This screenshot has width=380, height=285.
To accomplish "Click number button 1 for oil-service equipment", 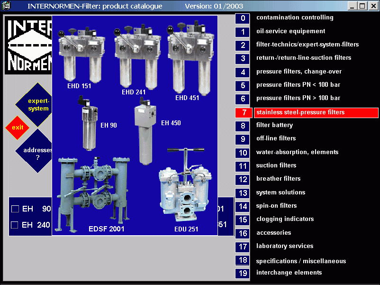I will coord(242,32).
